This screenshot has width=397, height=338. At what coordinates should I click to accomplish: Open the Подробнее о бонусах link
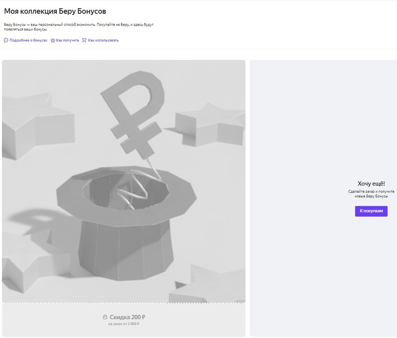click(28, 40)
